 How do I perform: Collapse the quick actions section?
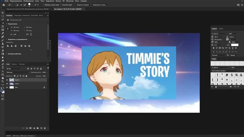click(x=6, y=54)
